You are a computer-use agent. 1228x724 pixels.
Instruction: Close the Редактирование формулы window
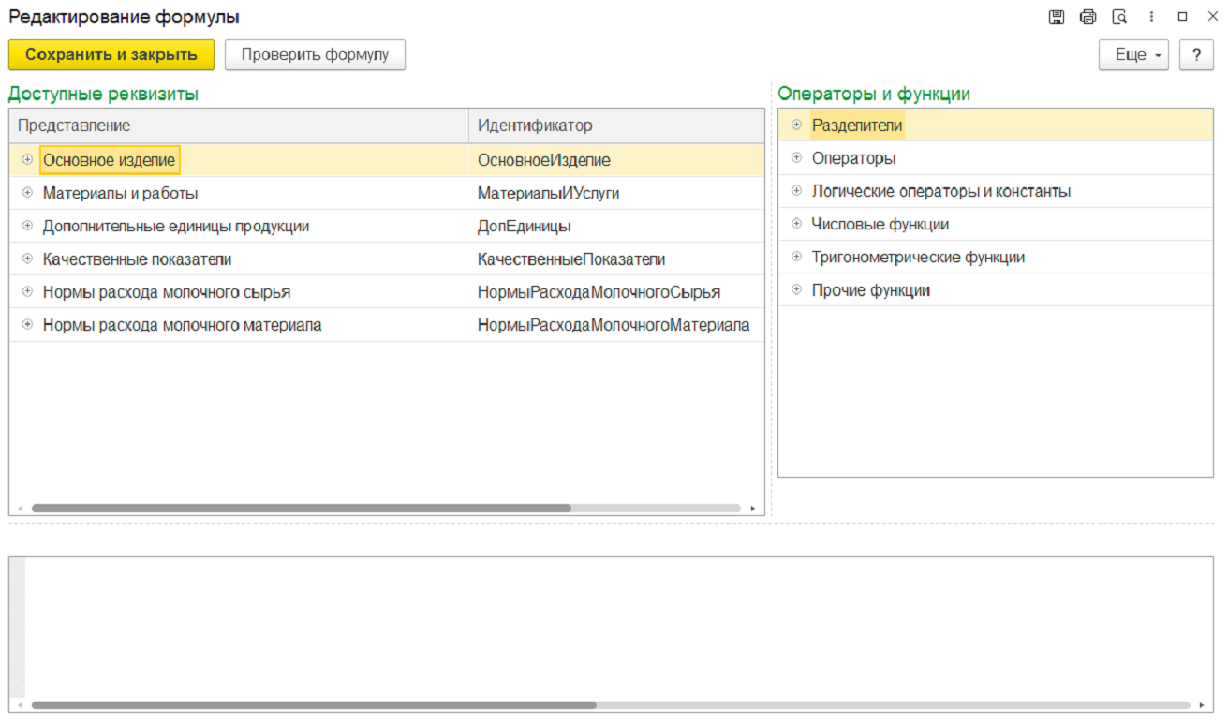pyautogui.click(x=1212, y=17)
